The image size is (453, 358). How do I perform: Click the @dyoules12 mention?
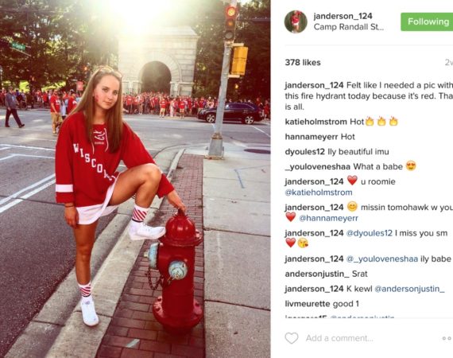click(x=370, y=233)
